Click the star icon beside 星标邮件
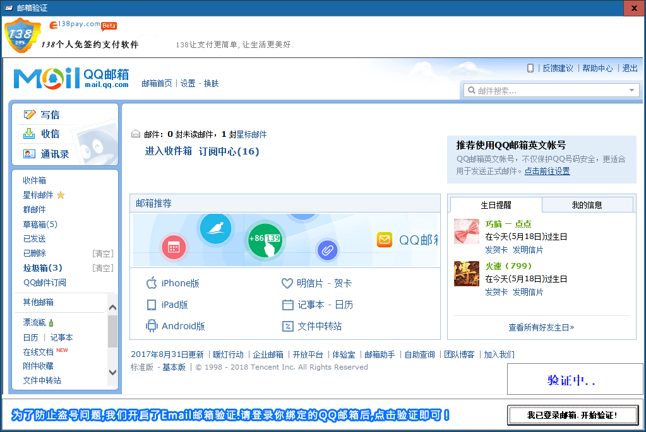Screen dimensions: 646x432 [x=61, y=195]
